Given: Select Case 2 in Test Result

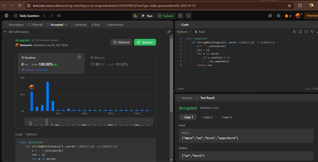Looking at the screenshot, I should point(207,117).
